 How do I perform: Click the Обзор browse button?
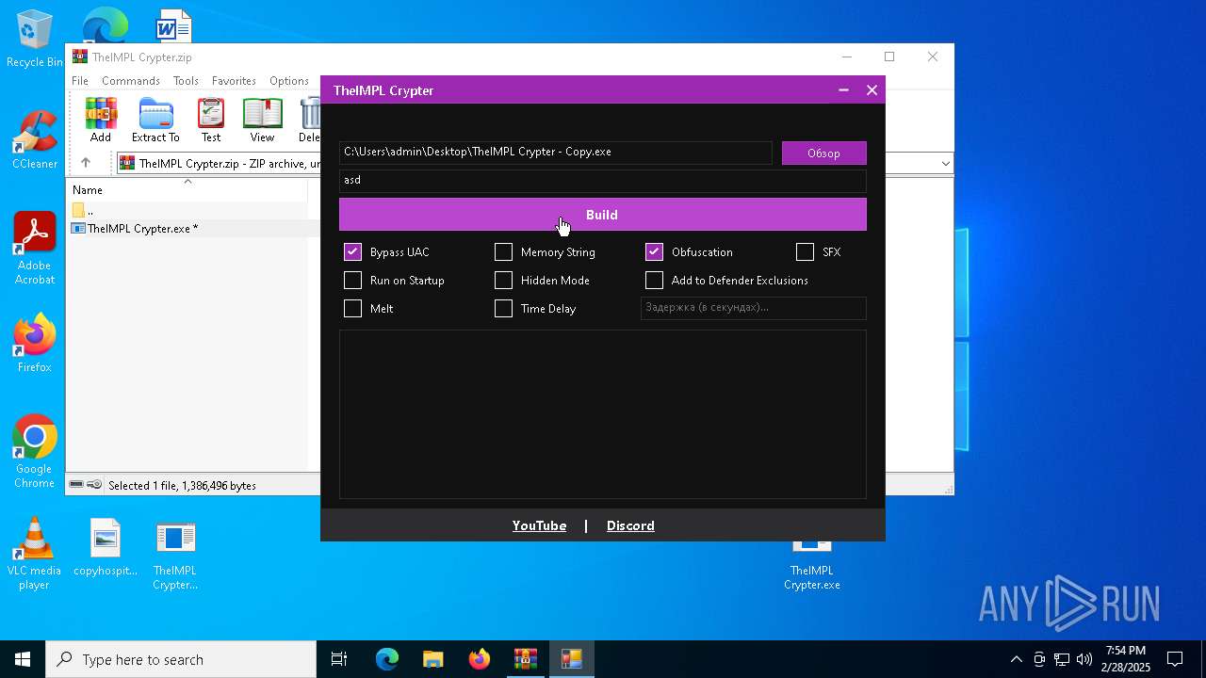(823, 153)
